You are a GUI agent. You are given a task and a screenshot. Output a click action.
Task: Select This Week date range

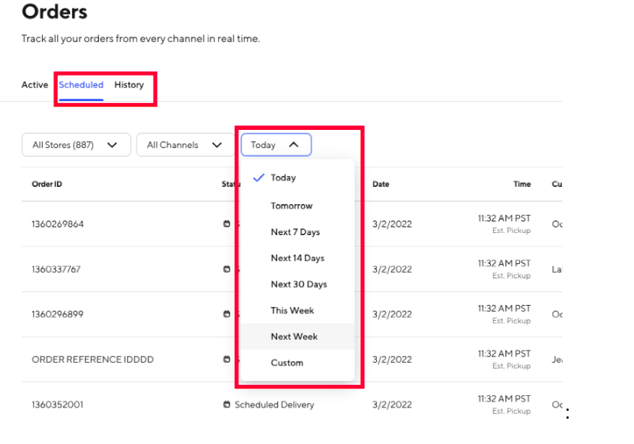(292, 311)
